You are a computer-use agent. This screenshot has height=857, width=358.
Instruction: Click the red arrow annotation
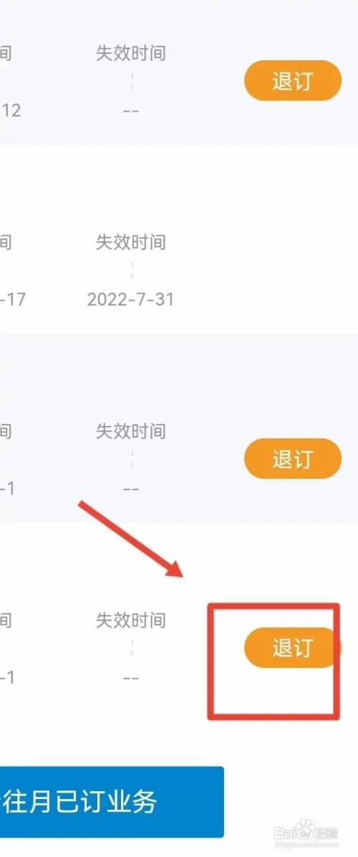coord(130,538)
